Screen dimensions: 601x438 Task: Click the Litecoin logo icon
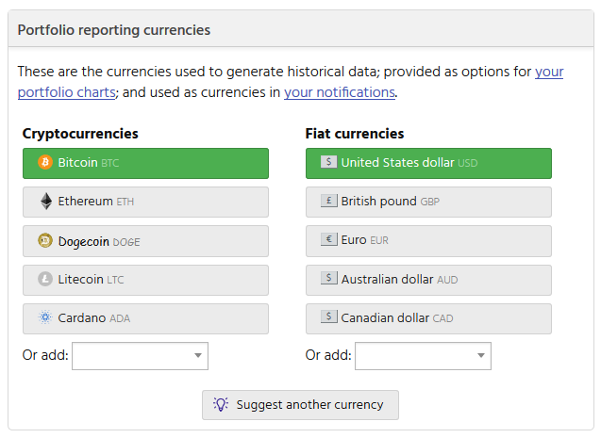coord(45,280)
